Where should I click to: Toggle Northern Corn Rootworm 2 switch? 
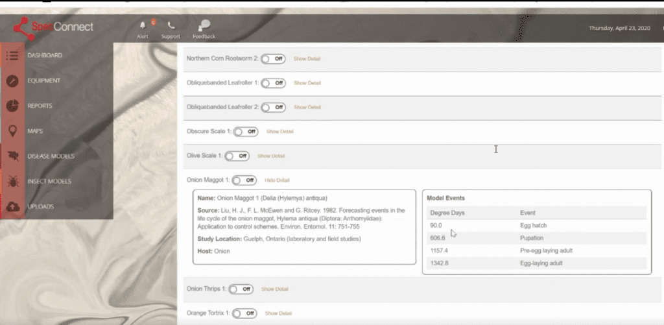273,59
